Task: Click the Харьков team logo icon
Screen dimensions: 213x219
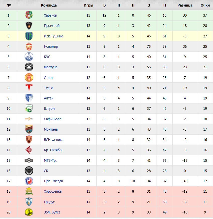Action: click(x=29, y=15)
